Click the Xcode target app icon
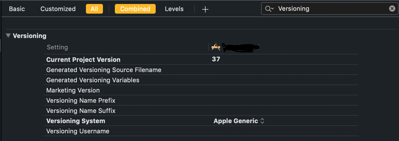 (x=216, y=47)
